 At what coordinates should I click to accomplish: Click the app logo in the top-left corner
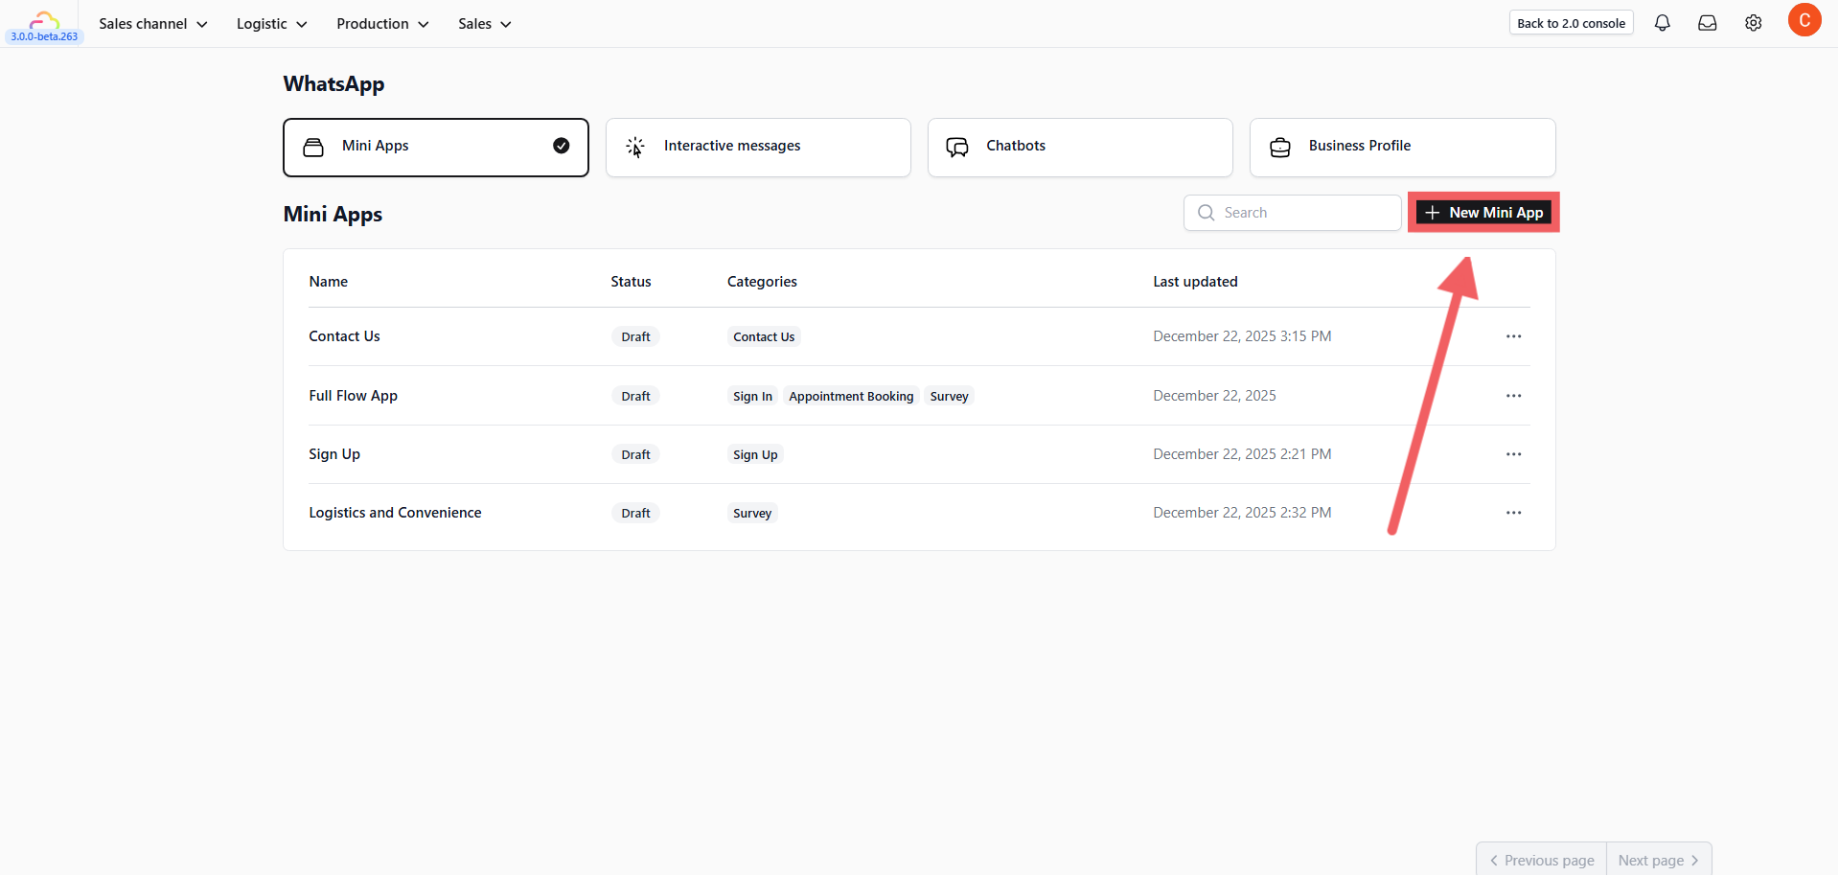tap(44, 19)
